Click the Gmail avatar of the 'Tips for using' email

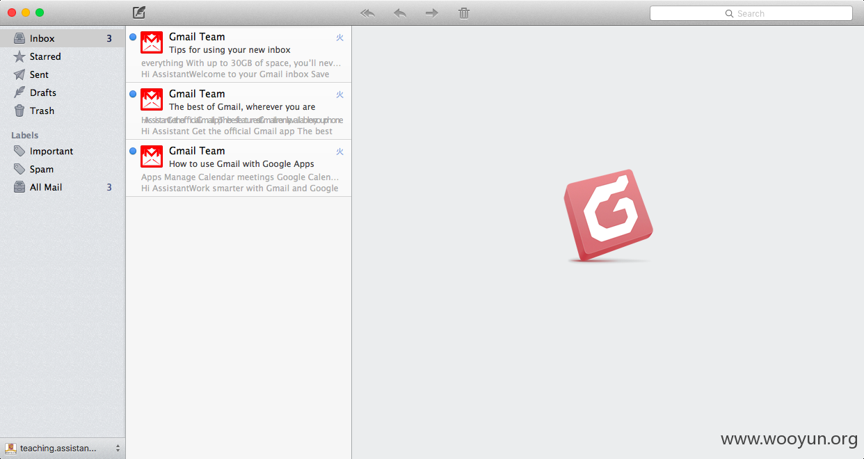point(152,42)
